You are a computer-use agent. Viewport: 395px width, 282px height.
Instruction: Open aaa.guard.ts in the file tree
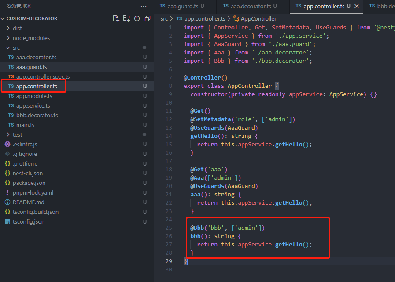click(x=77, y=67)
